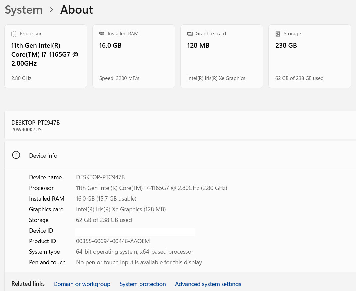Click Device name value DESKTOP-PTC947B in list
Viewport: 356px width, 291px height.
(100, 177)
